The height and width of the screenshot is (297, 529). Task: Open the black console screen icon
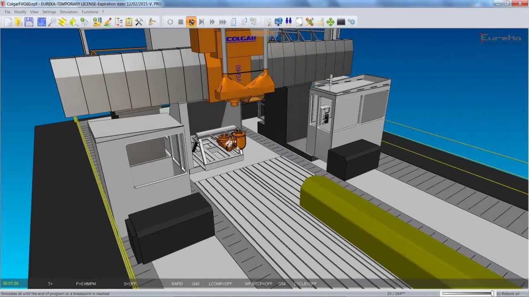[341, 22]
